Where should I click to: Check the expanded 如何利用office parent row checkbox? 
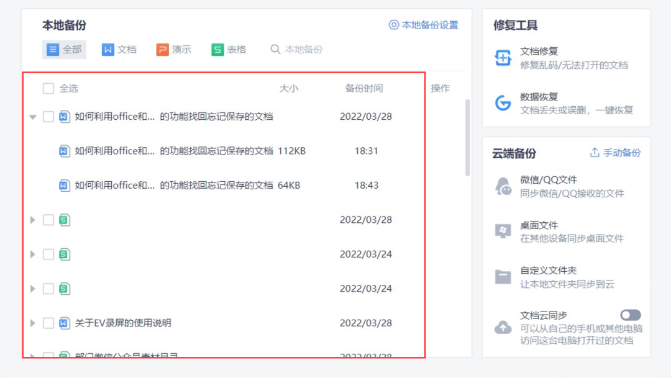click(x=48, y=116)
